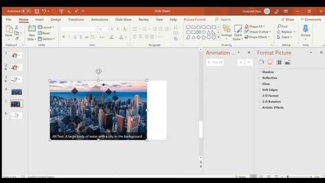This screenshot has height=183, width=325.
Task: Open Fill & Line tab in Format Picture
Action: point(261,62)
